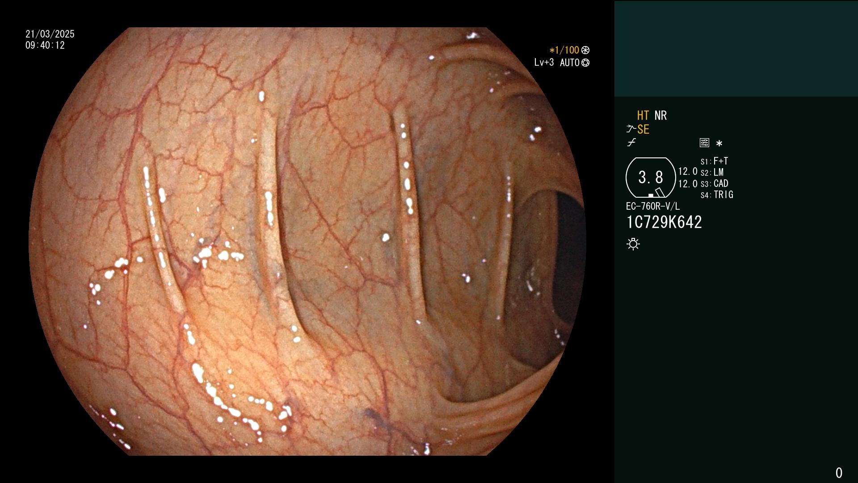Click the light source lamp icon
Screen dimensions: 858x483
(x=633, y=244)
